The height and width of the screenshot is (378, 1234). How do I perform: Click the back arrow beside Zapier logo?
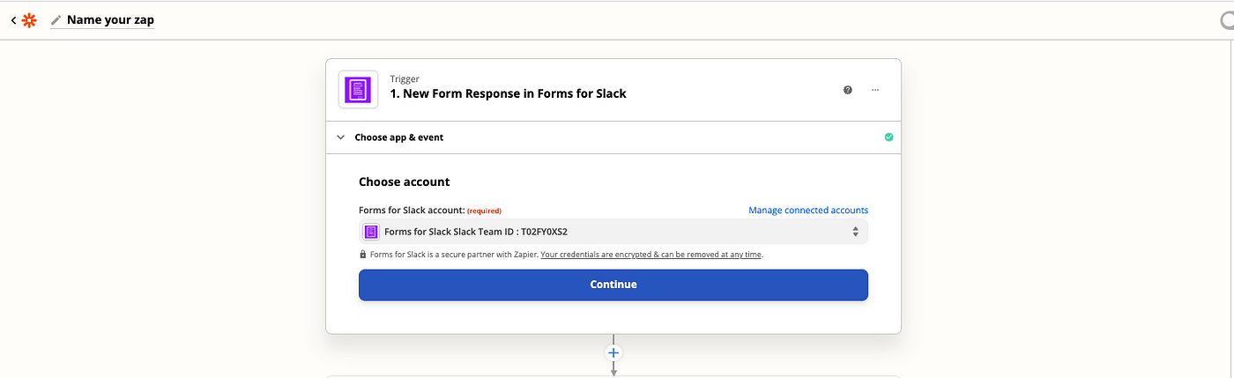13,20
